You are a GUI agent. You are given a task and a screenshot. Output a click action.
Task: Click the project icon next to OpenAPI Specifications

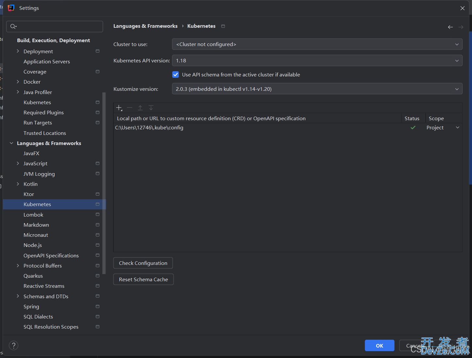[x=97, y=255]
